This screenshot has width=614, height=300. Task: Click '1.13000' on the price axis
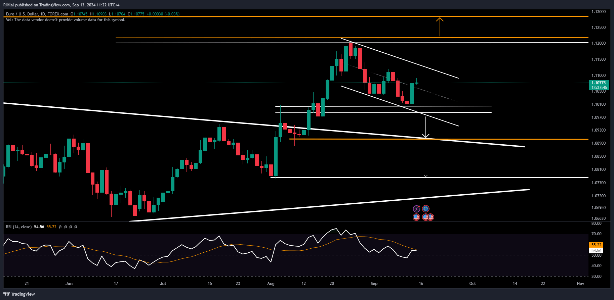pos(599,12)
